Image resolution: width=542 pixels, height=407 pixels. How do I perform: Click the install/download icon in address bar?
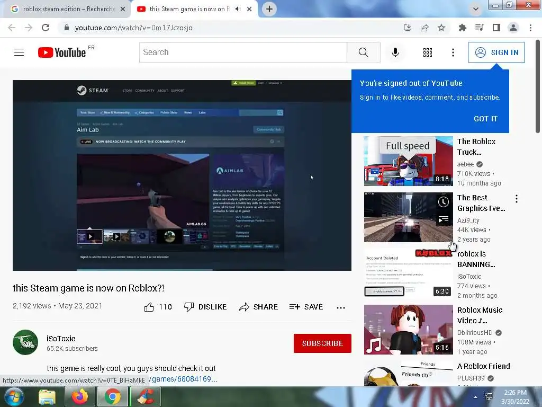(408, 28)
